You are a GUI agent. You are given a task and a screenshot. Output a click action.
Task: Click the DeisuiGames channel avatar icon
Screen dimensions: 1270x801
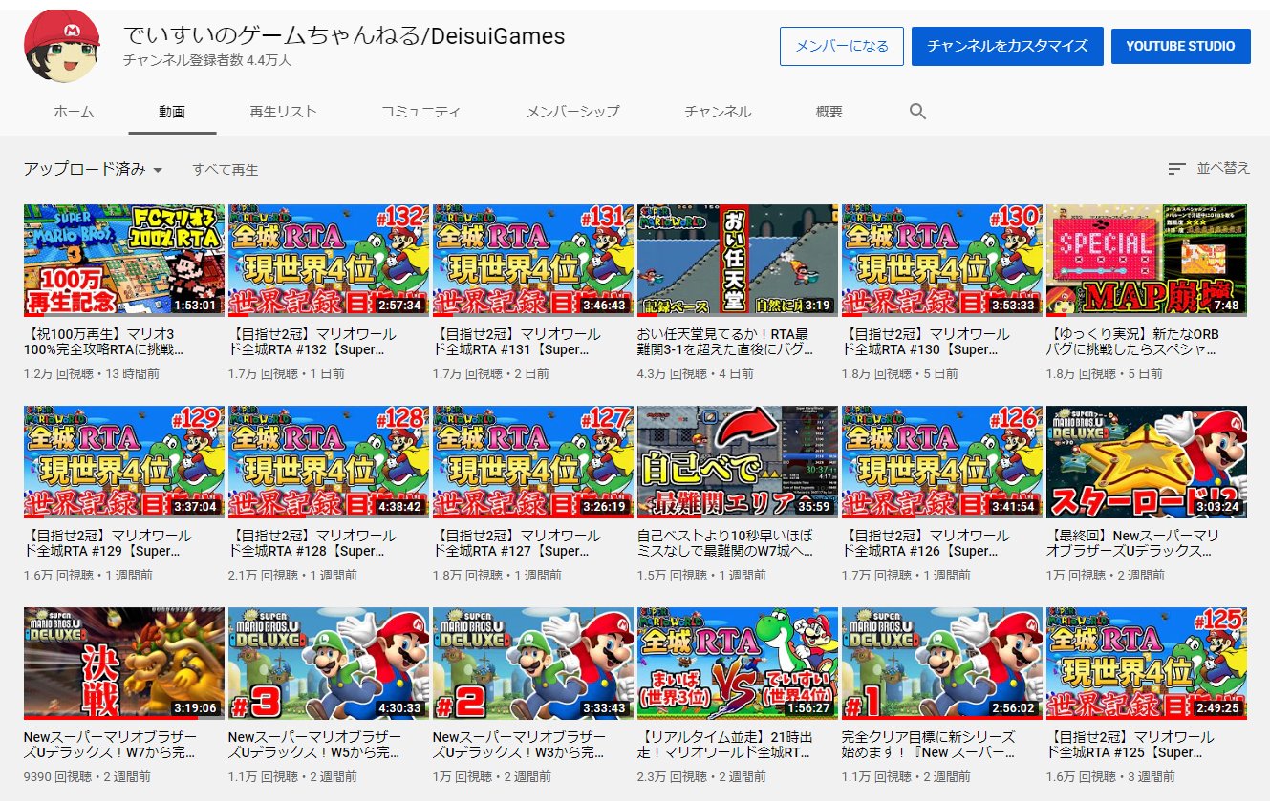pyautogui.click(x=62, y=47)
